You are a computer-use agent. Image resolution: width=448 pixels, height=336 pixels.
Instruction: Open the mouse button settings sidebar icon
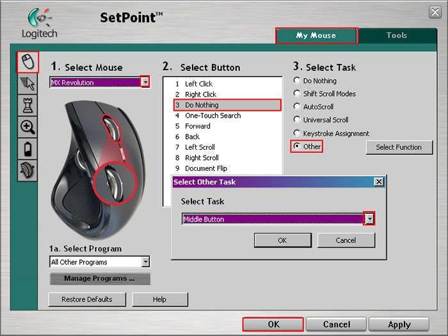(28, 62)
